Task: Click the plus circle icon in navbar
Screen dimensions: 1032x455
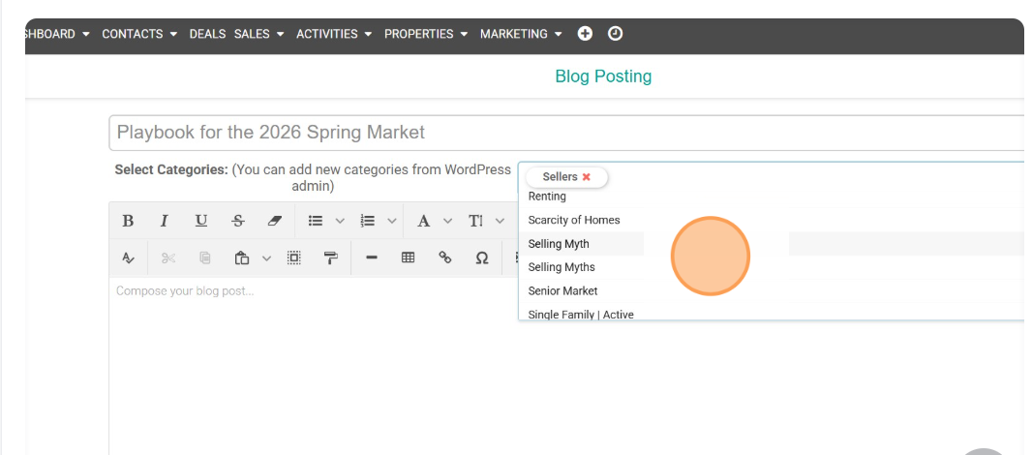Action: [585, 34]
